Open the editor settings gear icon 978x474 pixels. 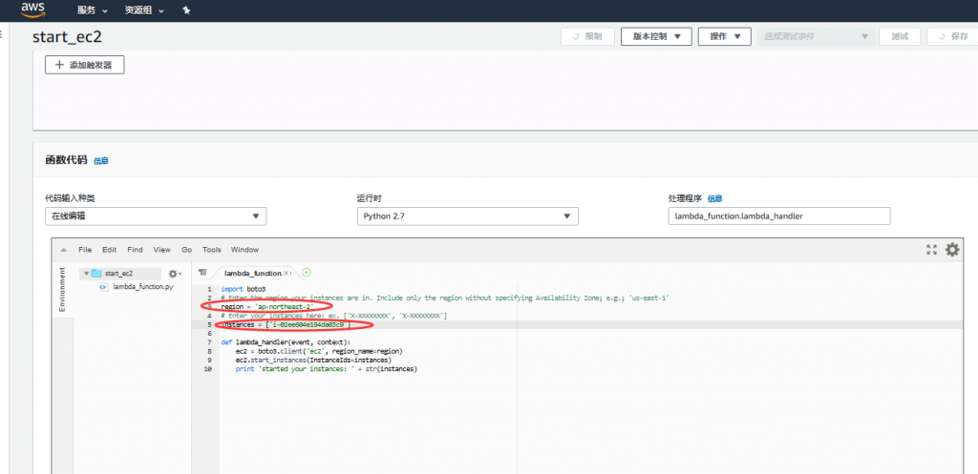coord(952,249)
